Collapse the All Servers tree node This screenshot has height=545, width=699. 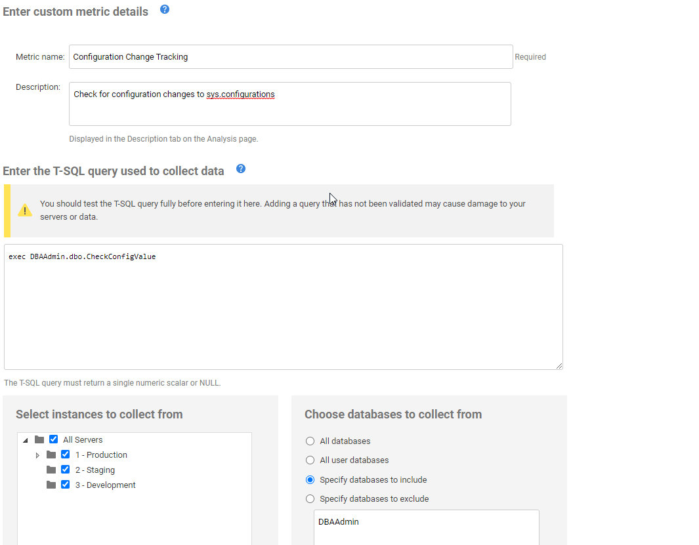(x=25, y=440)
